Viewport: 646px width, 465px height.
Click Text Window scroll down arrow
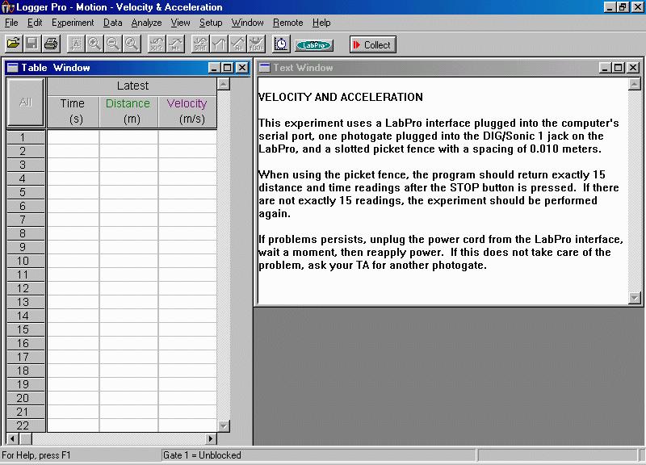click(x=635, y=297)
